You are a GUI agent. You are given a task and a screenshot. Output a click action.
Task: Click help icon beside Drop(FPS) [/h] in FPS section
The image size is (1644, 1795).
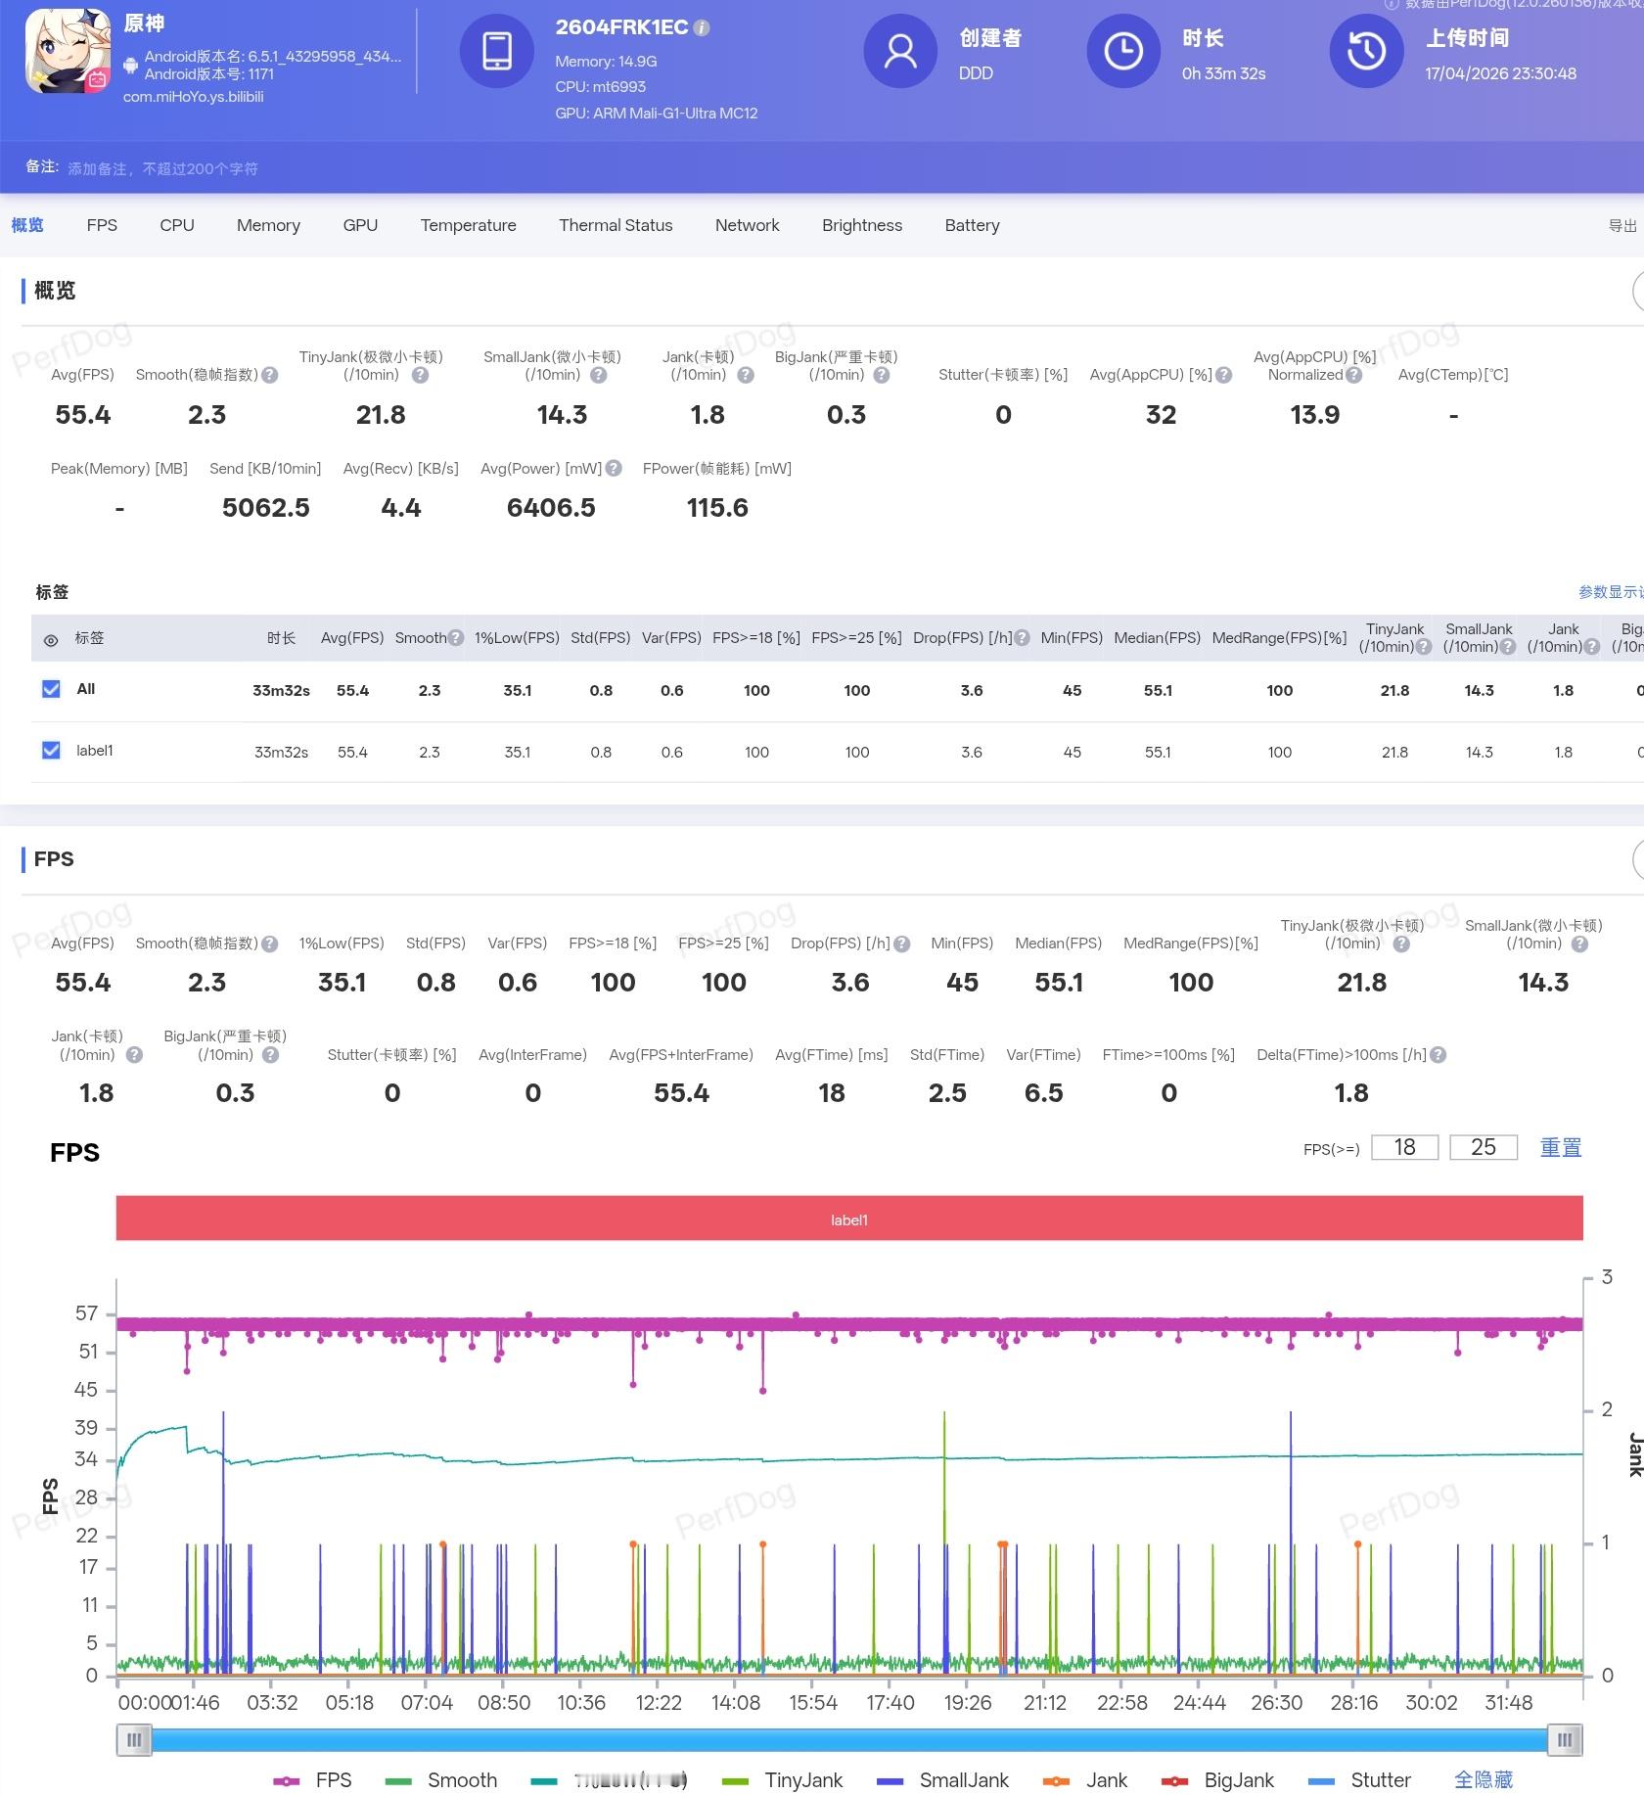(x=902, y=944)
